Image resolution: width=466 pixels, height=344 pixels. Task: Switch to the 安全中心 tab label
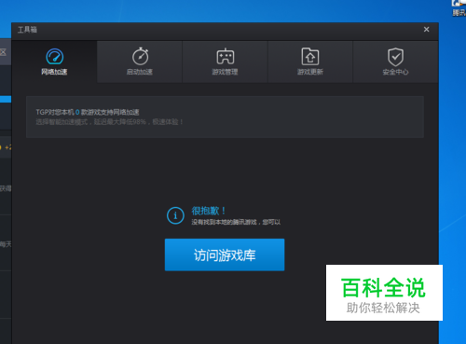tap(395, 72)
